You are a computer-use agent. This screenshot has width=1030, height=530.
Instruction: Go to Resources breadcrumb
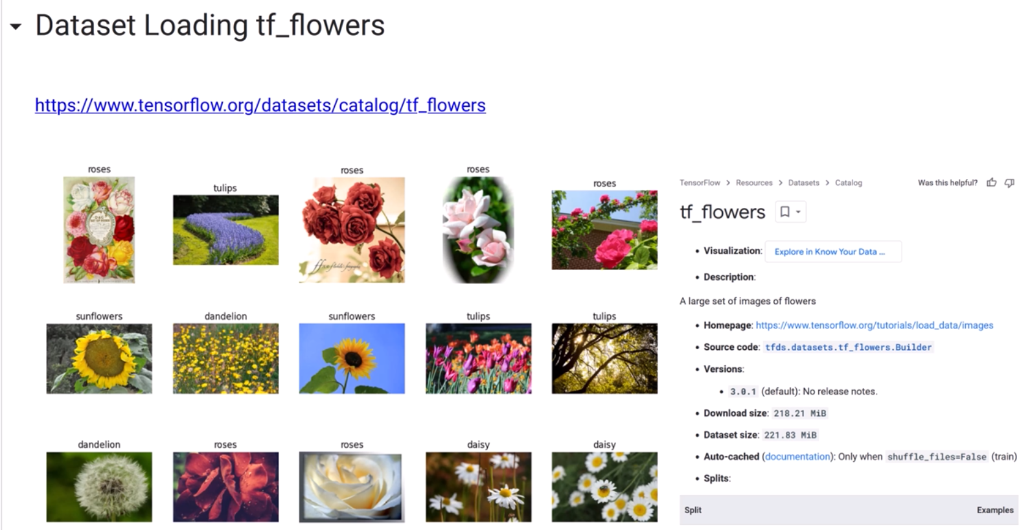coord(754,183)
